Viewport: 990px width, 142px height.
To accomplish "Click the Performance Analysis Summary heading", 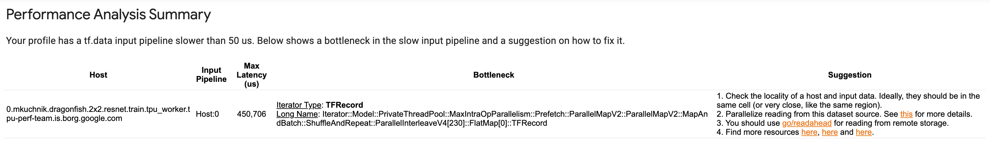I will coord(108,15).
